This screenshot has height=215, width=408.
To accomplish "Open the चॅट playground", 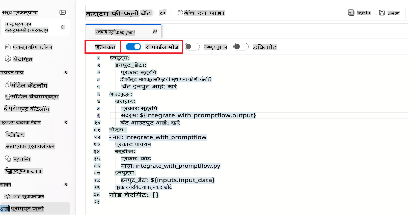I will point(15,135).
